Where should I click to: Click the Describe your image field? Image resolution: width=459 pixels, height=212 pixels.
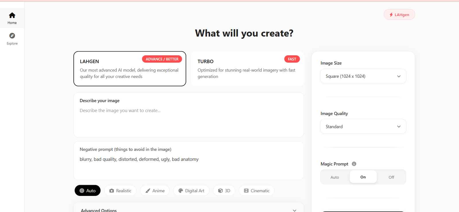[x=188, y=120]
